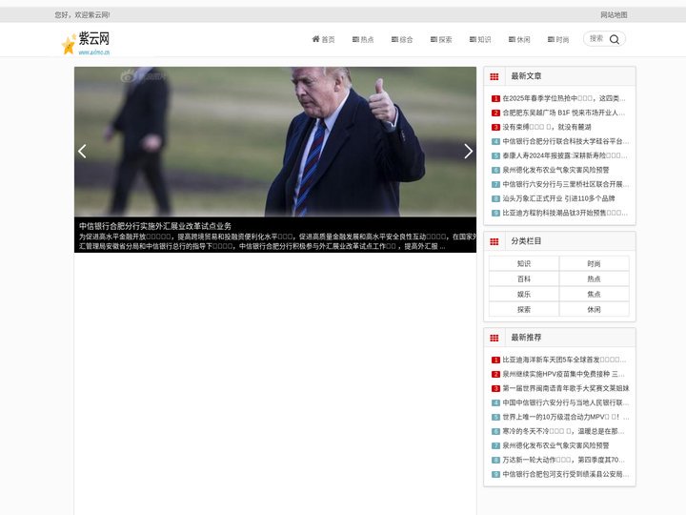Open the carousel headline 中信银行合肥分行实施外汇展业改革试点业务
Screen dimensions: 686x515
[x=155, y=226]
